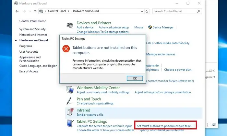Click the Windows Mobility Center icon
Image resolution: width=227 pixels, height=136 pixels.
pos(70,90)
